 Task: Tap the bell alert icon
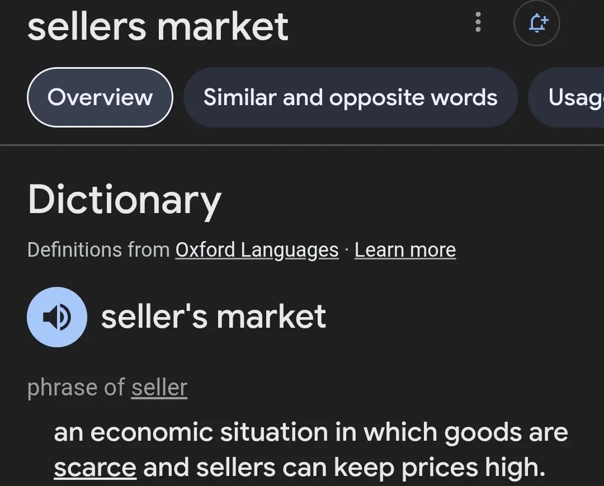pos(536,23)
